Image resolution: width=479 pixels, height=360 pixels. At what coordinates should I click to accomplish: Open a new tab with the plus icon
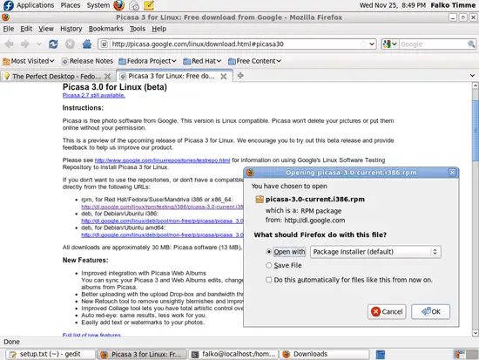pyautogui.click(x=240, y=75)
